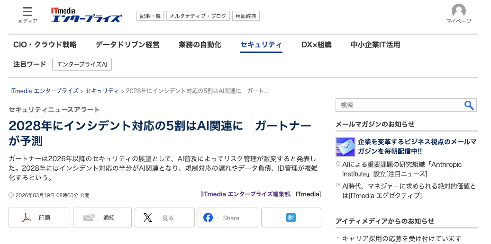The image size is (491, 244).
Task: Open the セキュリティ navigation tab
Action: coord(261,45)
